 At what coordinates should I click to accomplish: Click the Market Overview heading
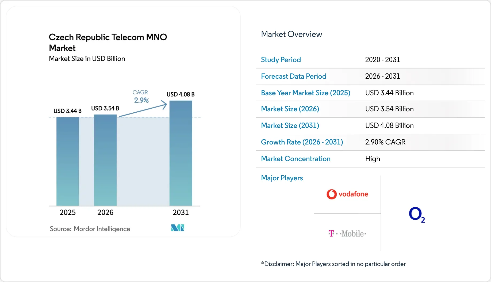pyautogui.click(x=291, y=34)
